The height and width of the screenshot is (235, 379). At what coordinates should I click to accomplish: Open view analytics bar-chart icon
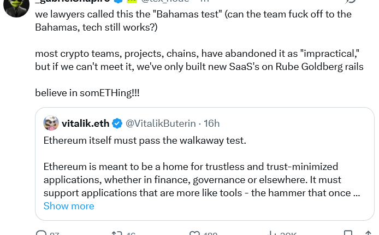click(x=272, y=233)
